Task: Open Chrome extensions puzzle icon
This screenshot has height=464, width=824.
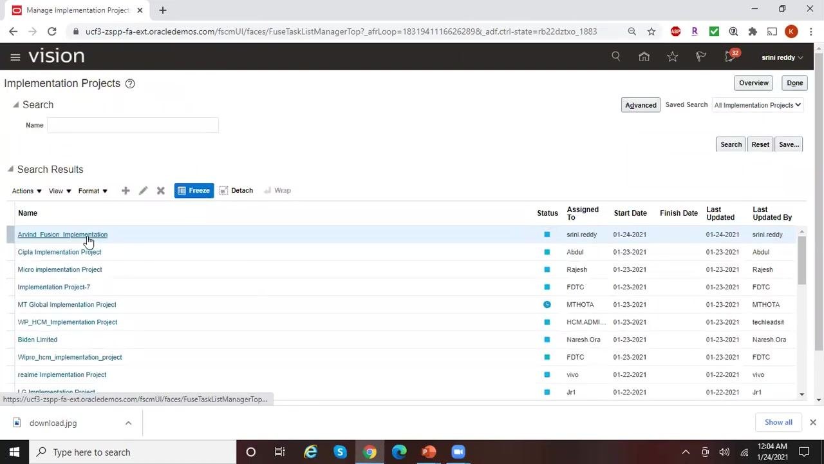Action: tap(753, 32)
